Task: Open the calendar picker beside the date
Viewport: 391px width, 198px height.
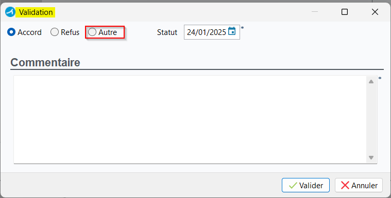Action: (x=232, y=31)
